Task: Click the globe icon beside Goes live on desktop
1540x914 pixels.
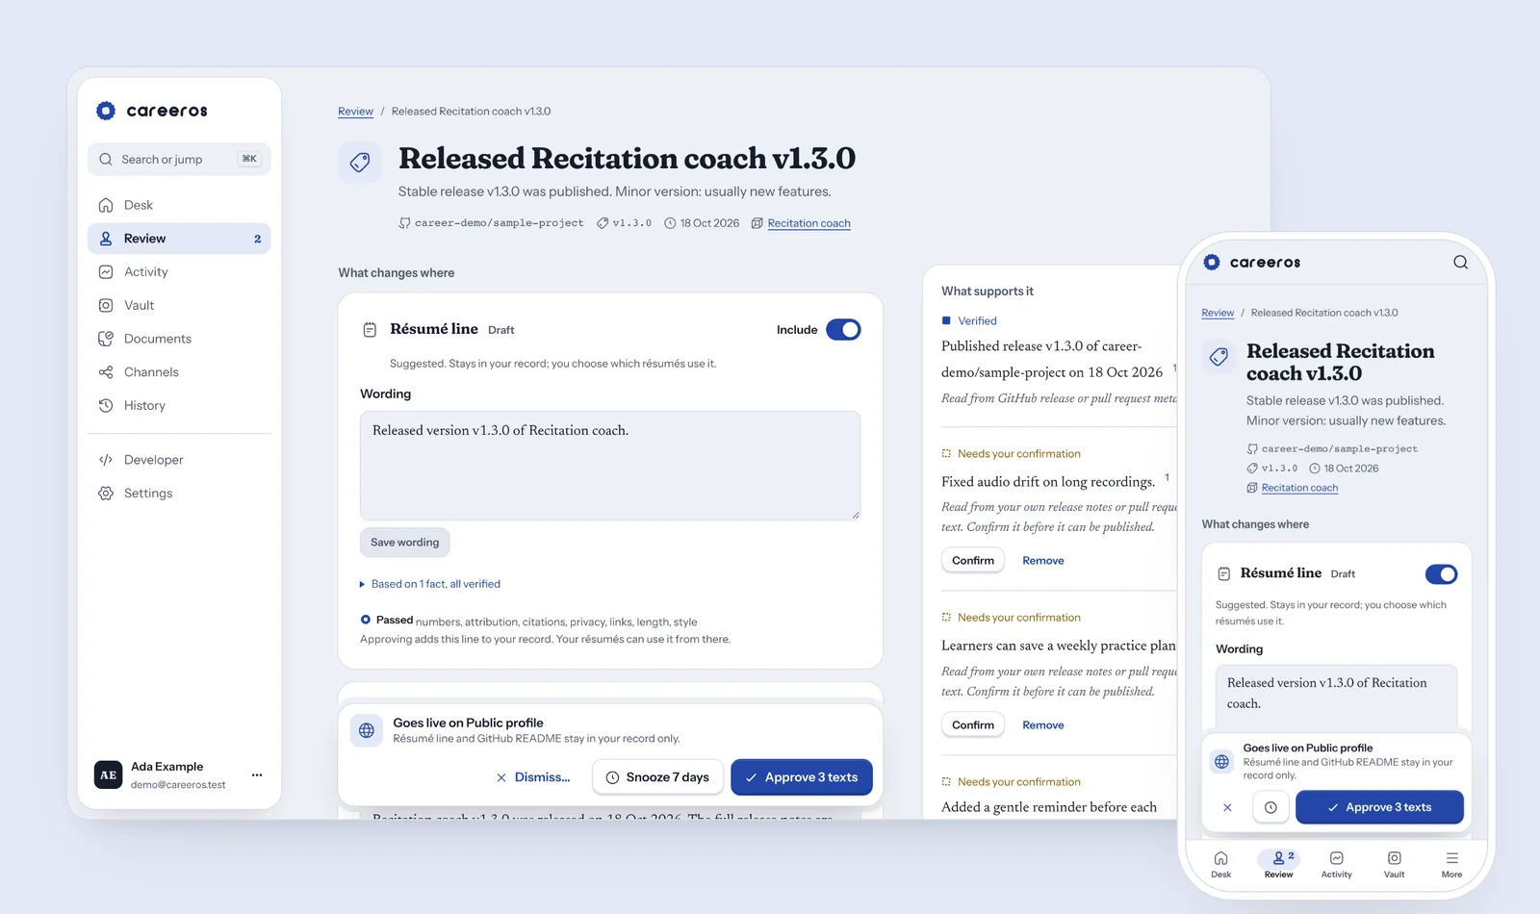Action: 367,730
